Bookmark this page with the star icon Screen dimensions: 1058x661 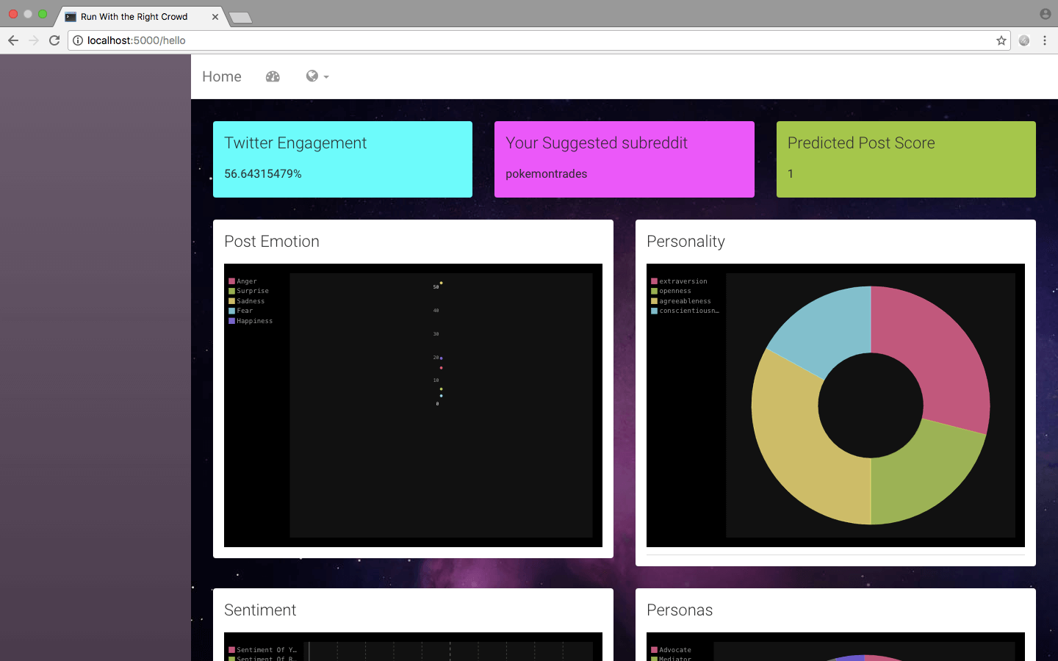(1001, 40)
